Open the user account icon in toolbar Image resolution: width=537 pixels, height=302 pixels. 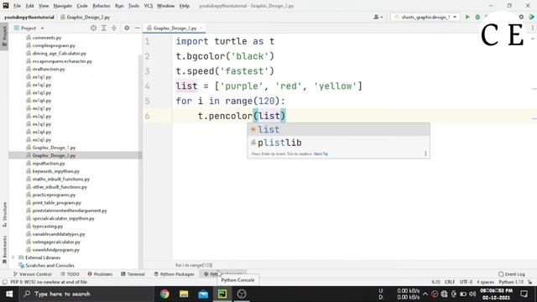[x=378, y=17]
